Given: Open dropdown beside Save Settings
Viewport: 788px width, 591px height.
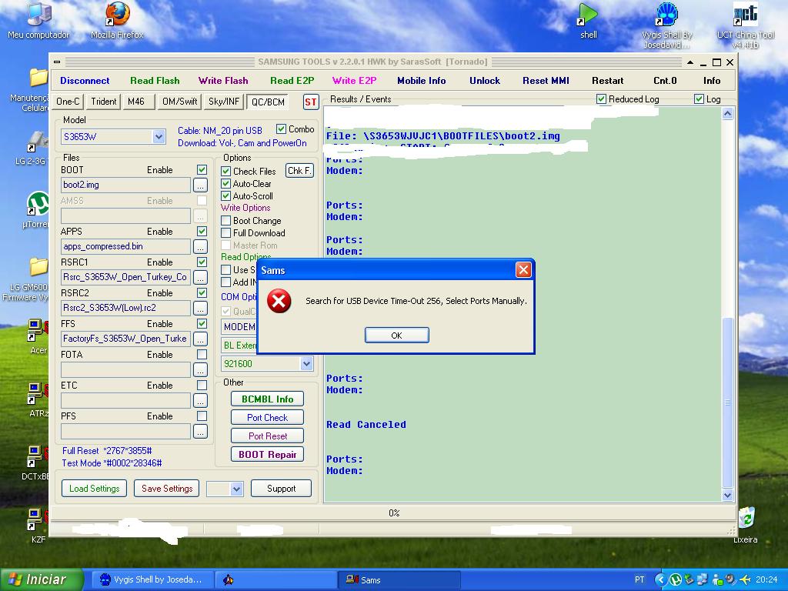Looking at the screenshot, I should (236, 489).
